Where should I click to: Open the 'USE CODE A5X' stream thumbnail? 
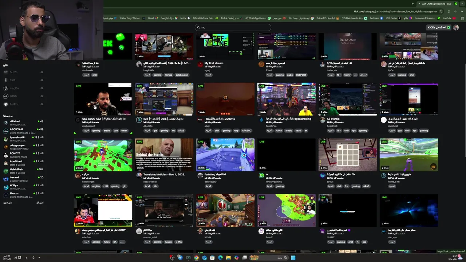tap(103, 99)
